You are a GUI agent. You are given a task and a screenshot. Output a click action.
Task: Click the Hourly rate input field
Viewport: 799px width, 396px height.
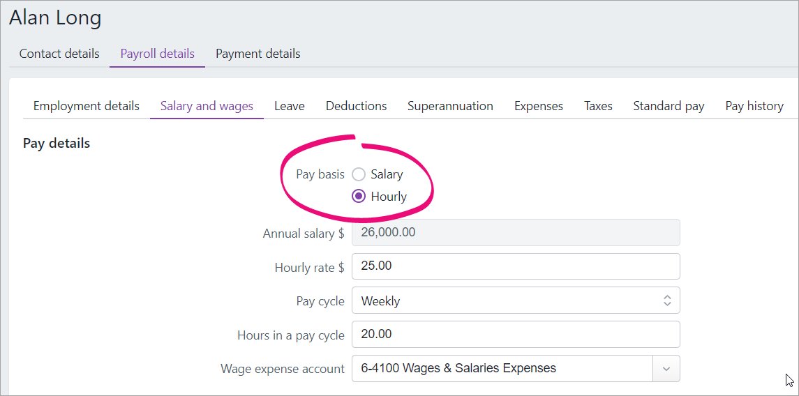tap(515, 266)
